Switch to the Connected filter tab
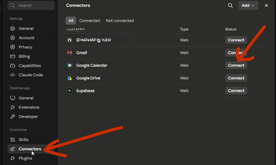Screen dimensions: 276x165 (89, 21)
